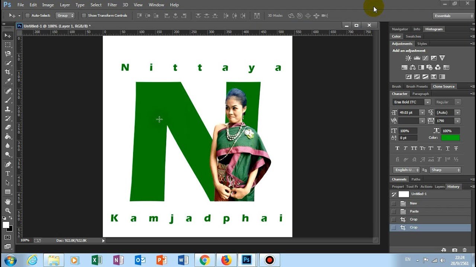Create new snapshot camera icon in History
Screen dimensions: 476x267
(454, 250)
